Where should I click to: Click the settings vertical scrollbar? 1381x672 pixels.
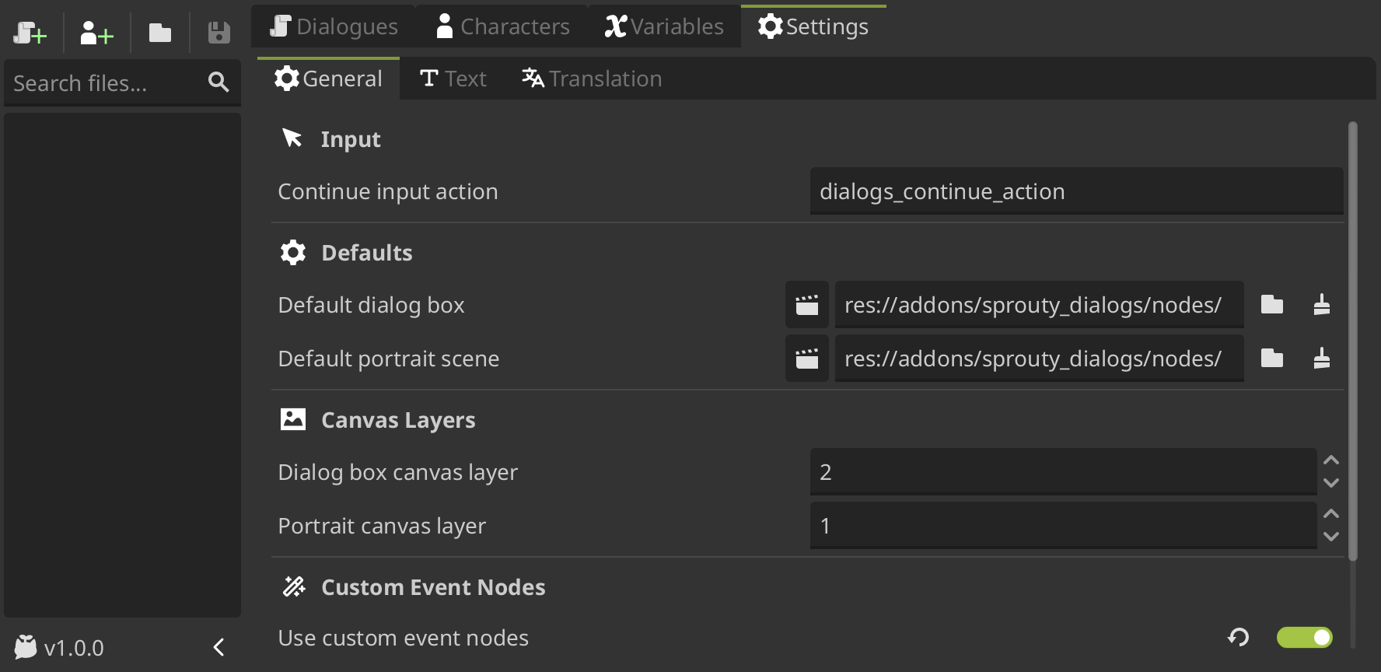1353,341
